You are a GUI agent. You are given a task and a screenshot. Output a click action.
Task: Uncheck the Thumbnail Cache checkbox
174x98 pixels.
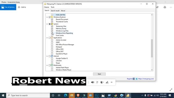coord(52,22)
